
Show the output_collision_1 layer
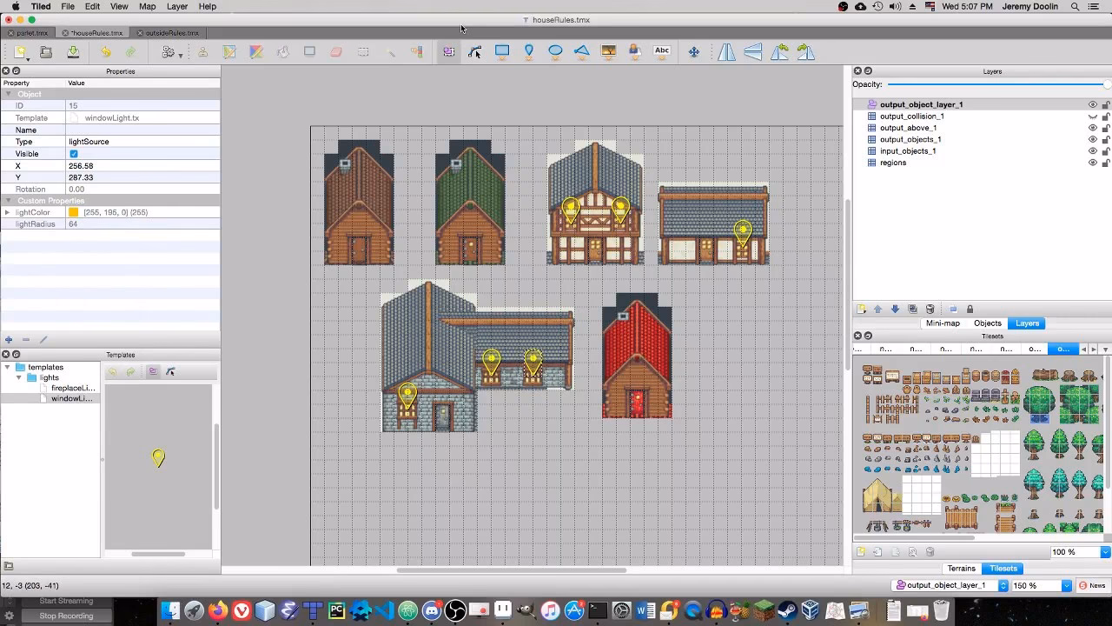(1093, 117)
